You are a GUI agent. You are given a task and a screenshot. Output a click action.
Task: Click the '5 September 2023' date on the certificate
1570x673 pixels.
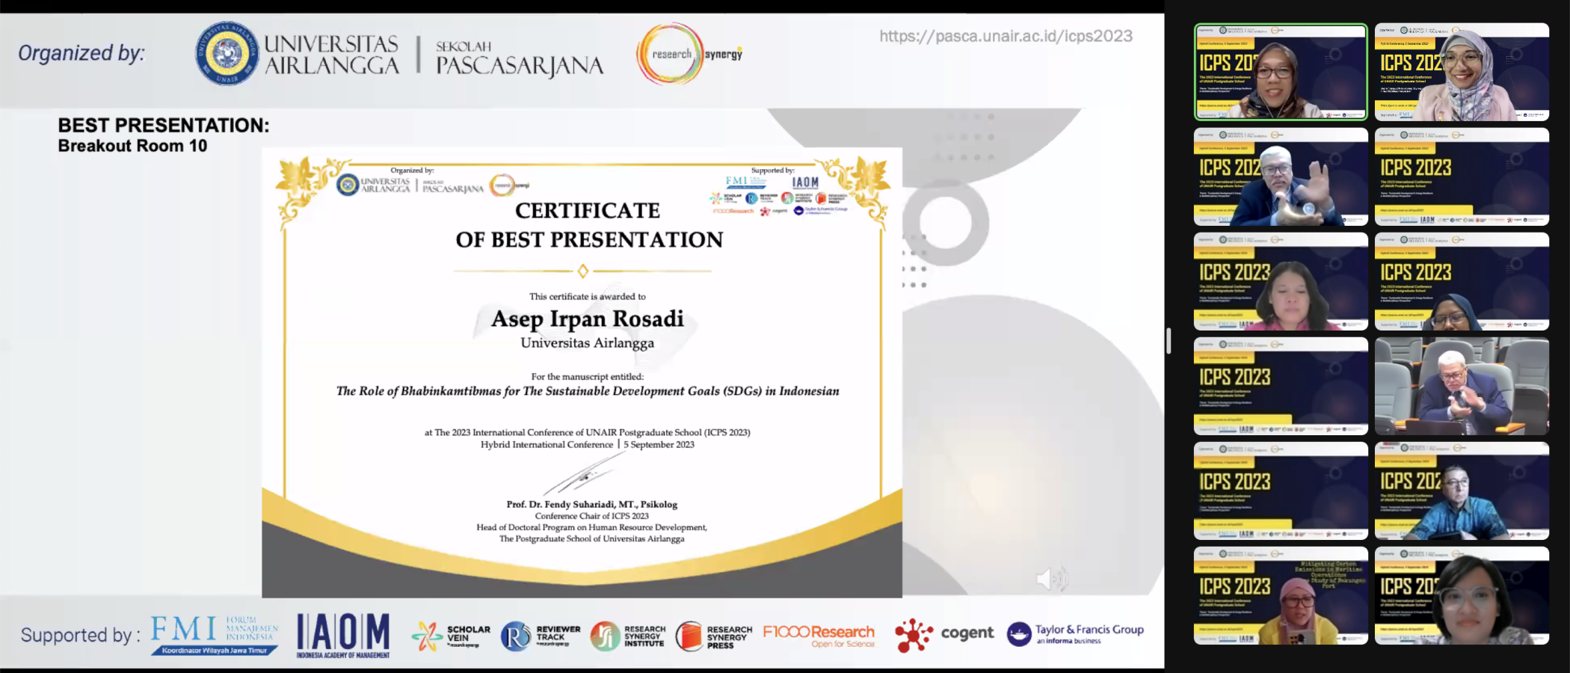tap(659, 444)
